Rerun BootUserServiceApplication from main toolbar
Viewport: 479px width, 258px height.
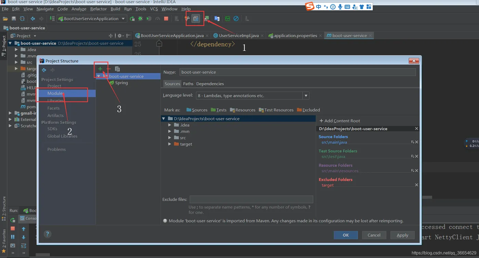coord(132,19)
